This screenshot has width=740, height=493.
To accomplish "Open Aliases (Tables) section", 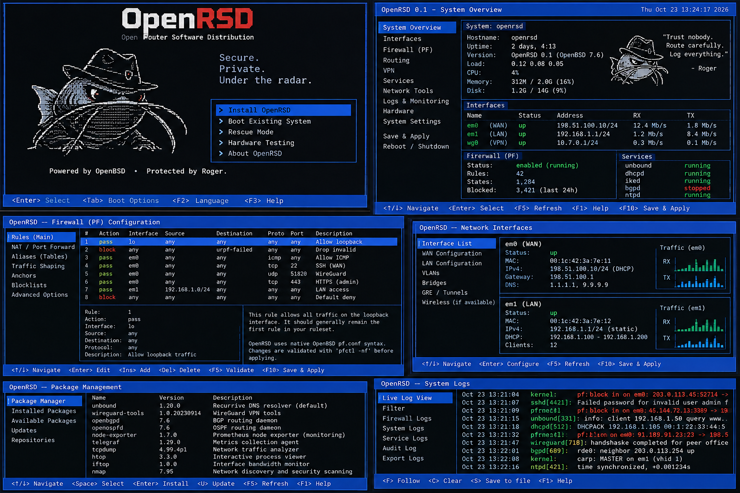I will (x=40, y=257).
